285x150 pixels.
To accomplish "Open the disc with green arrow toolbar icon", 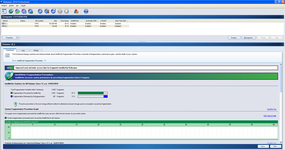I will click(17, 11).
